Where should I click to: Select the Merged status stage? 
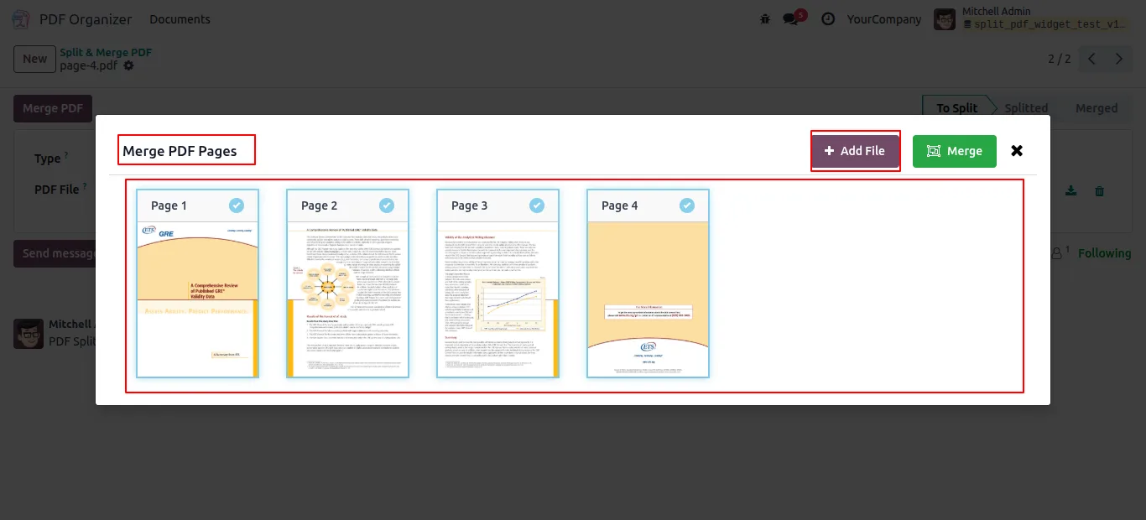tap(1096, 108)
